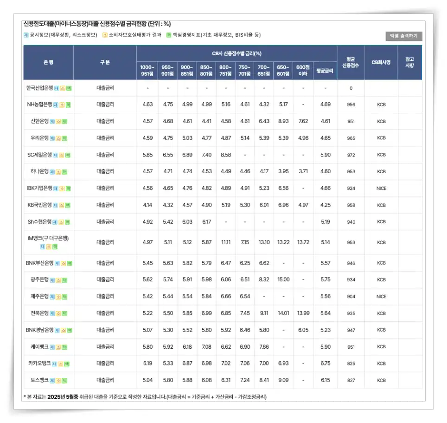
Task: Click SC제일은행 rate cell 8.58
Action: click(226, 155)
